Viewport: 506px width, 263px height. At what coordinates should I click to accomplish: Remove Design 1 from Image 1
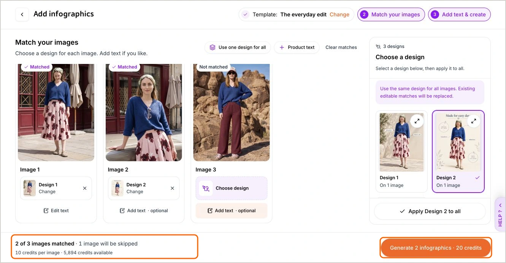point(85,188)
